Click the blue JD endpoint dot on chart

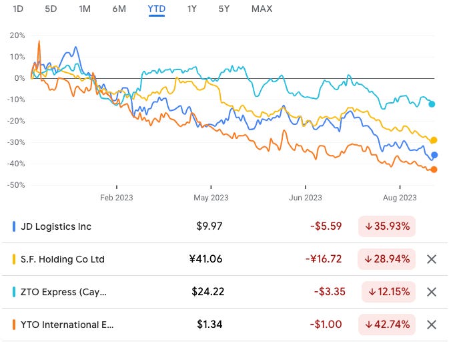[434, 155]
